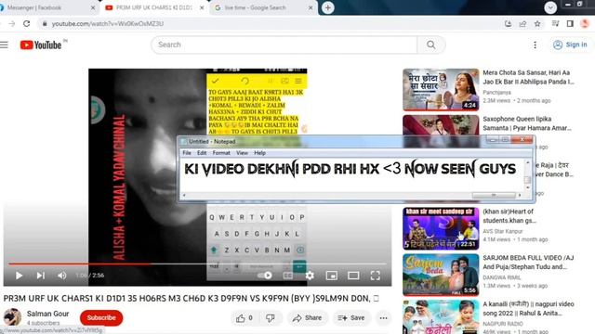Open Salman Gour channel avatar

12,317
